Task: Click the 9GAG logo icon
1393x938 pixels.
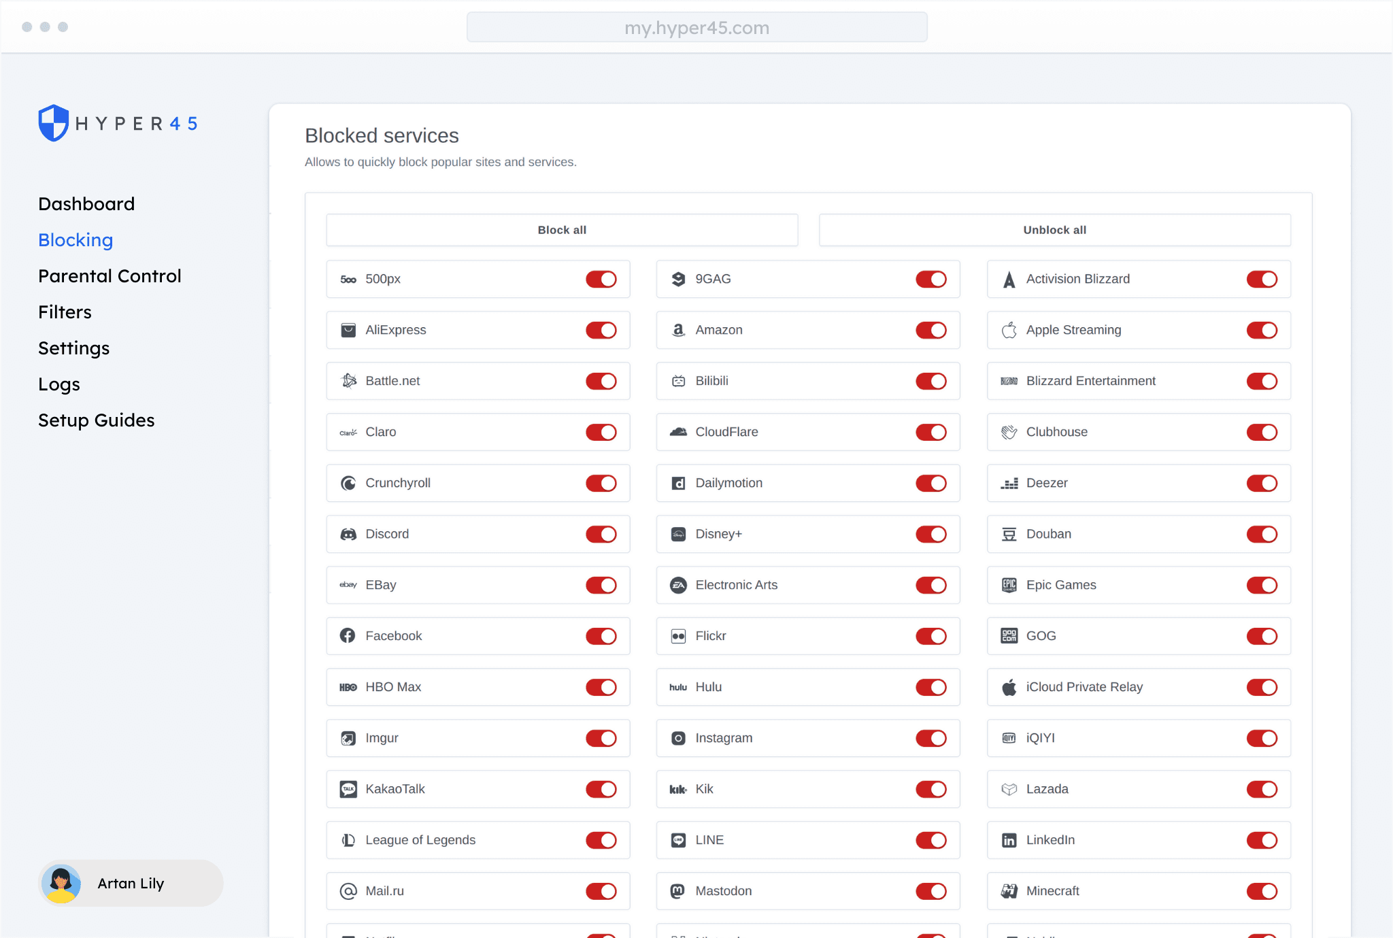Action: (678, 279)
